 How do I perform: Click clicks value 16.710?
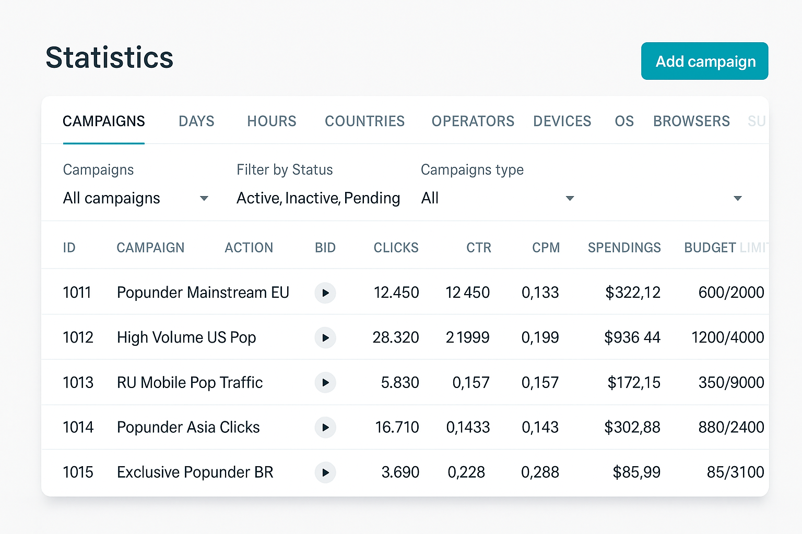397,427
